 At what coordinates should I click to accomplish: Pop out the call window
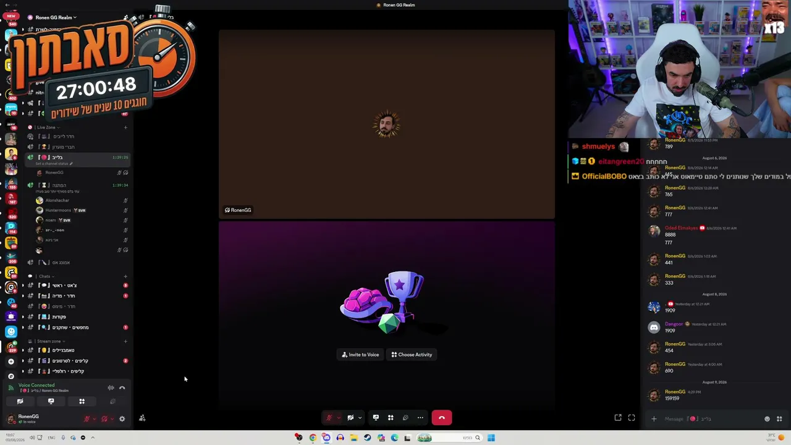pyautogui.click(x=618, y=418)
